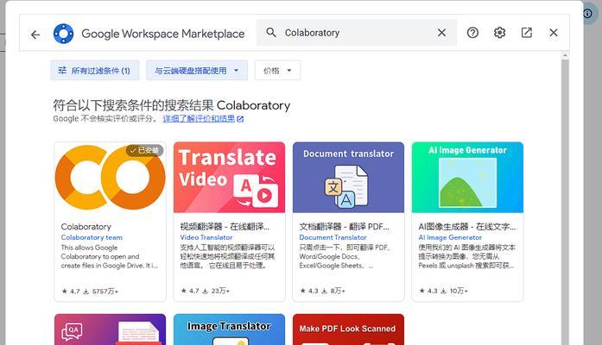Open the 所有过滤条件 (1) filters button
The width and height of the screenshot is (602, 345).
94,71
